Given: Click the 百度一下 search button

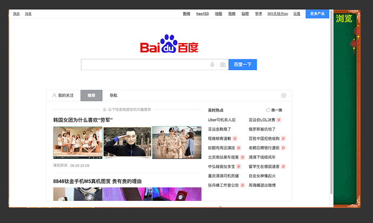Looking at the screenshot, I should (243, 65).
